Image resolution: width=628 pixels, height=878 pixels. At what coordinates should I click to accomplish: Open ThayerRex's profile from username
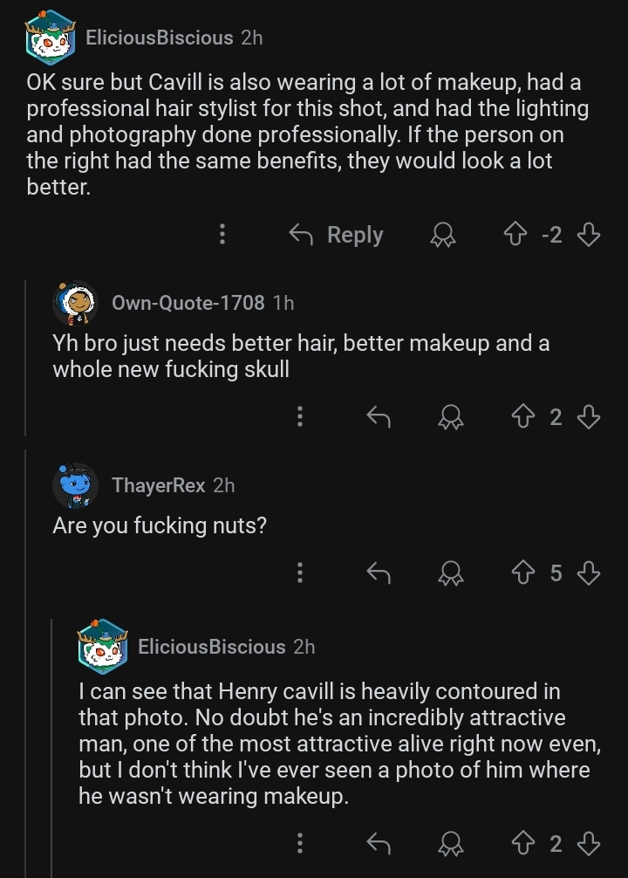[x=158, y=485]
